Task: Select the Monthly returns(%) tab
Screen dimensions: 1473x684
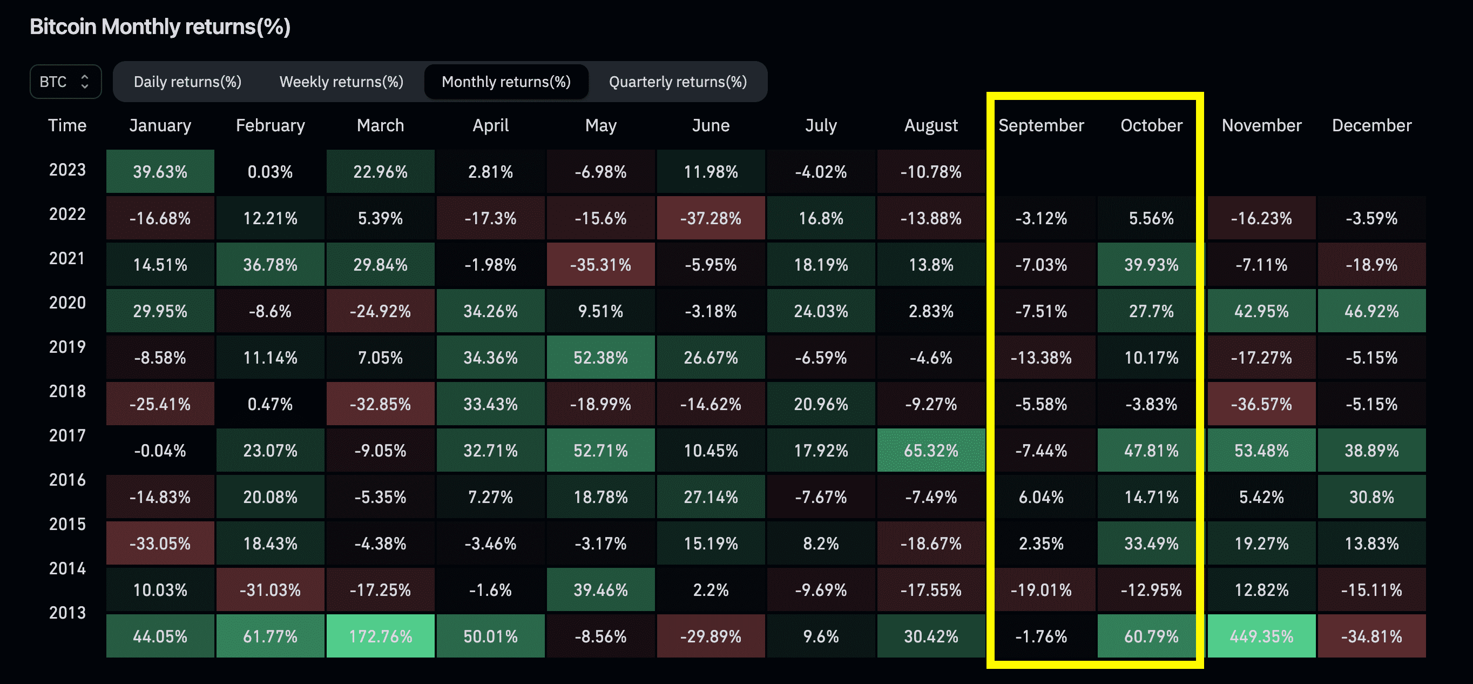Action: 506,82
